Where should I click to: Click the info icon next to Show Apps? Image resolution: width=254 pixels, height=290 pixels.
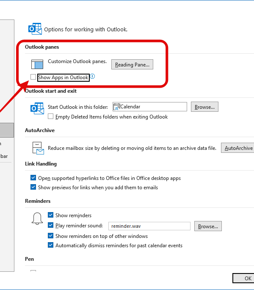pos(92,76)
